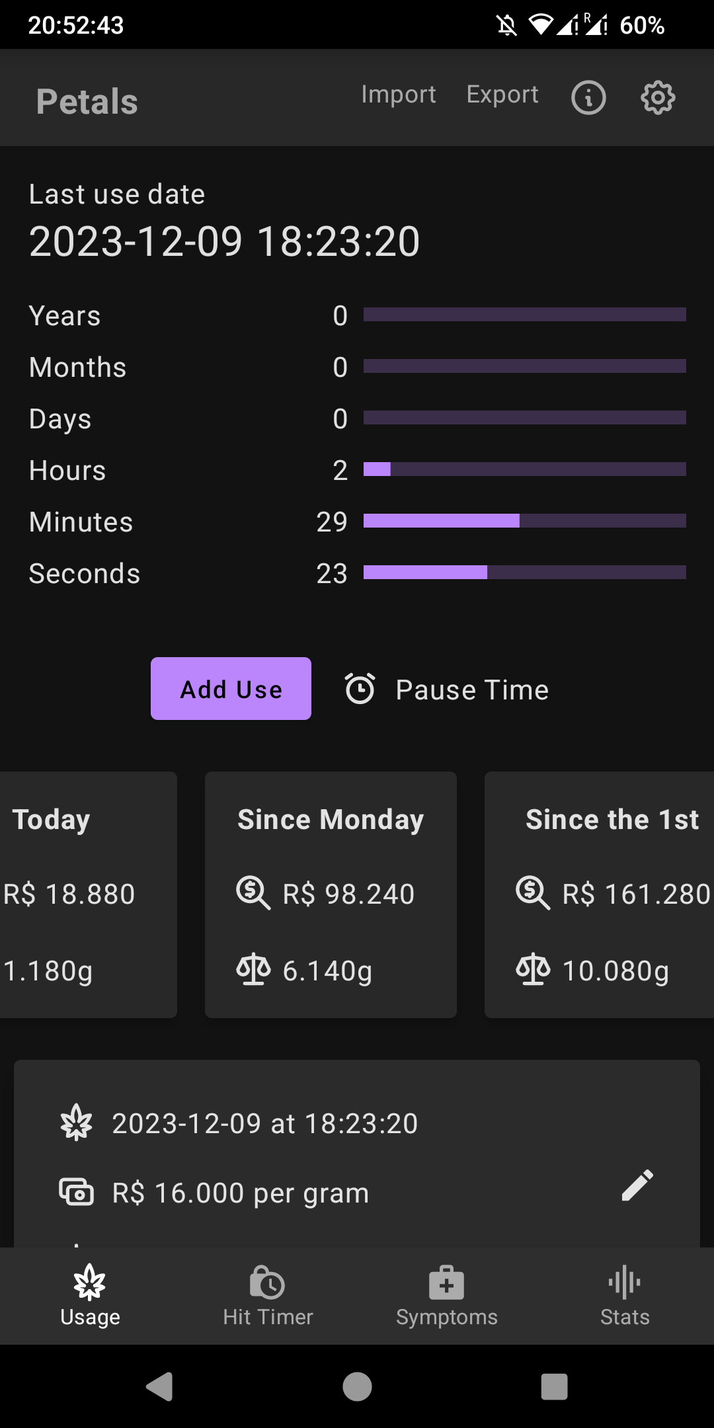The image size is (714, 1428).
Task: Select the Usage tab
Action: (90, 1296)
